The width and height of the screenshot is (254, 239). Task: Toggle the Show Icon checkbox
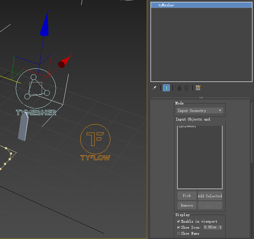point(179,227)
